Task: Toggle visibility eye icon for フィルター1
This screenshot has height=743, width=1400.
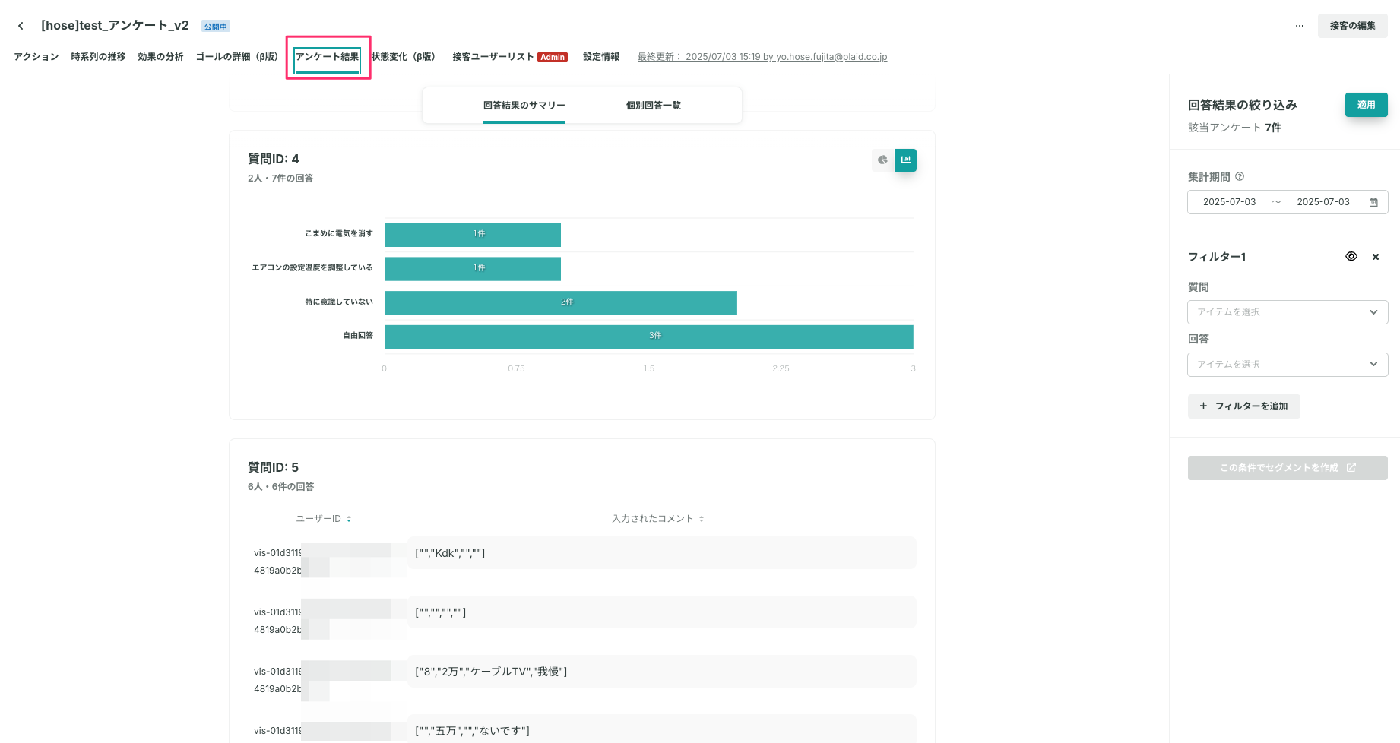Action: [x=1351, y=257]
